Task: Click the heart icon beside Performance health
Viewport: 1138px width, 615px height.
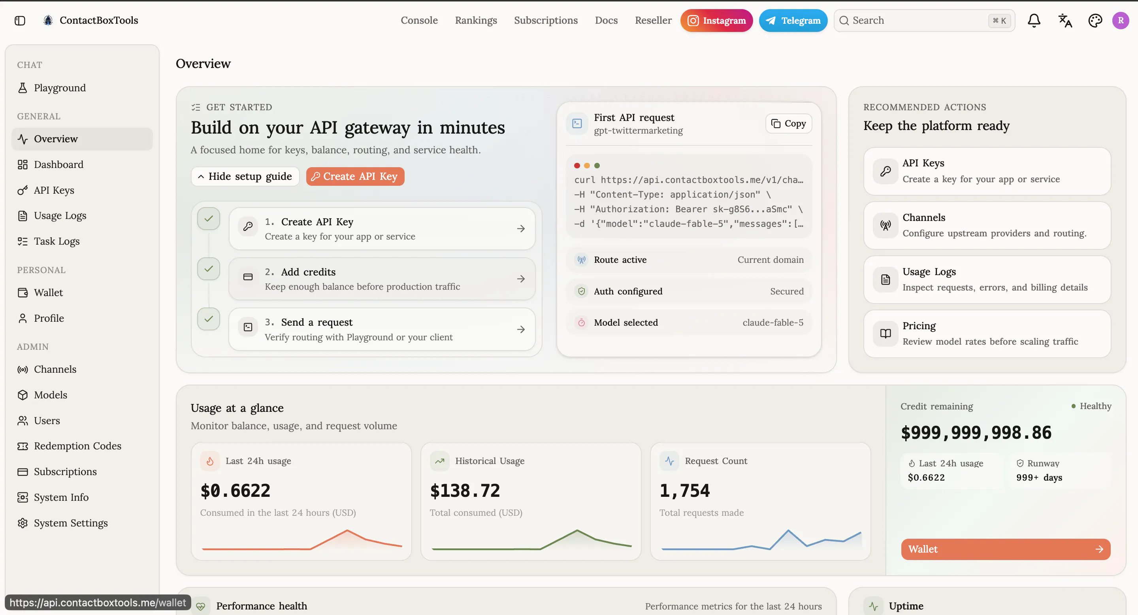Action: 201,606
